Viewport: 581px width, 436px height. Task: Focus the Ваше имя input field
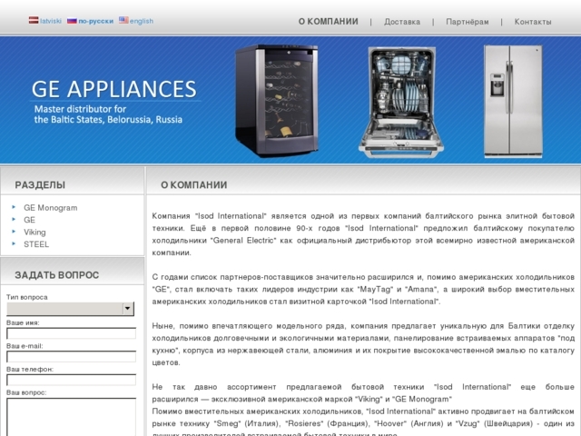pyautogui.click(x=72, y=333)
